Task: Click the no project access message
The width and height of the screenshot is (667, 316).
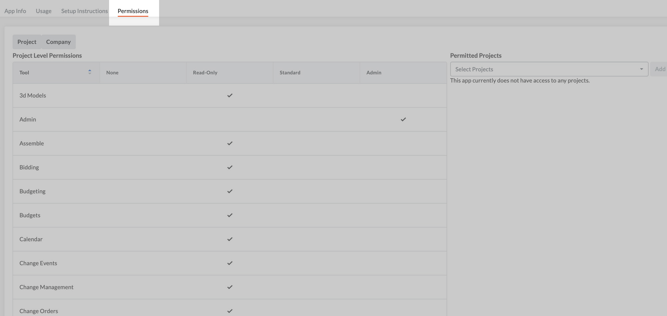Action: (x=520, y=80)
